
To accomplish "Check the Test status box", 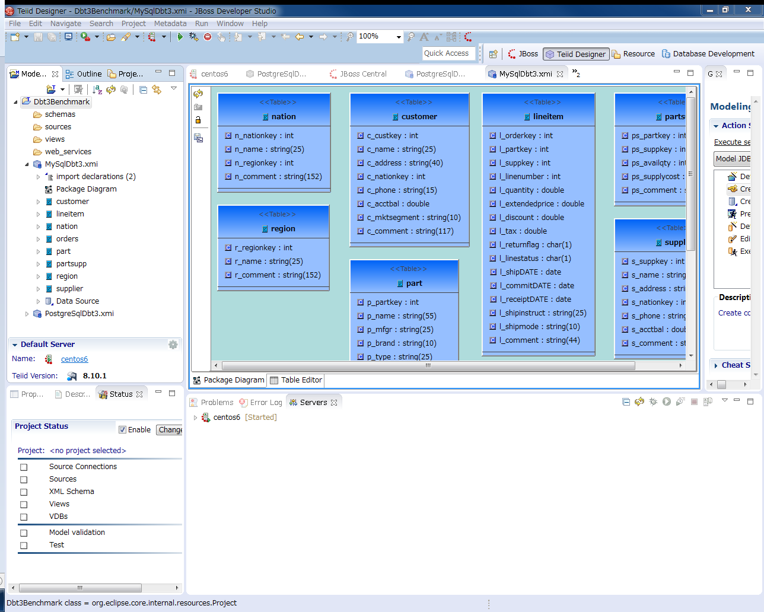I will pyautogui.click(x=24, y=546).
